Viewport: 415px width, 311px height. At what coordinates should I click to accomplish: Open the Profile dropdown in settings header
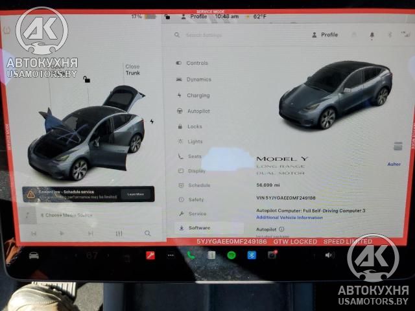(x=326, y=35)
